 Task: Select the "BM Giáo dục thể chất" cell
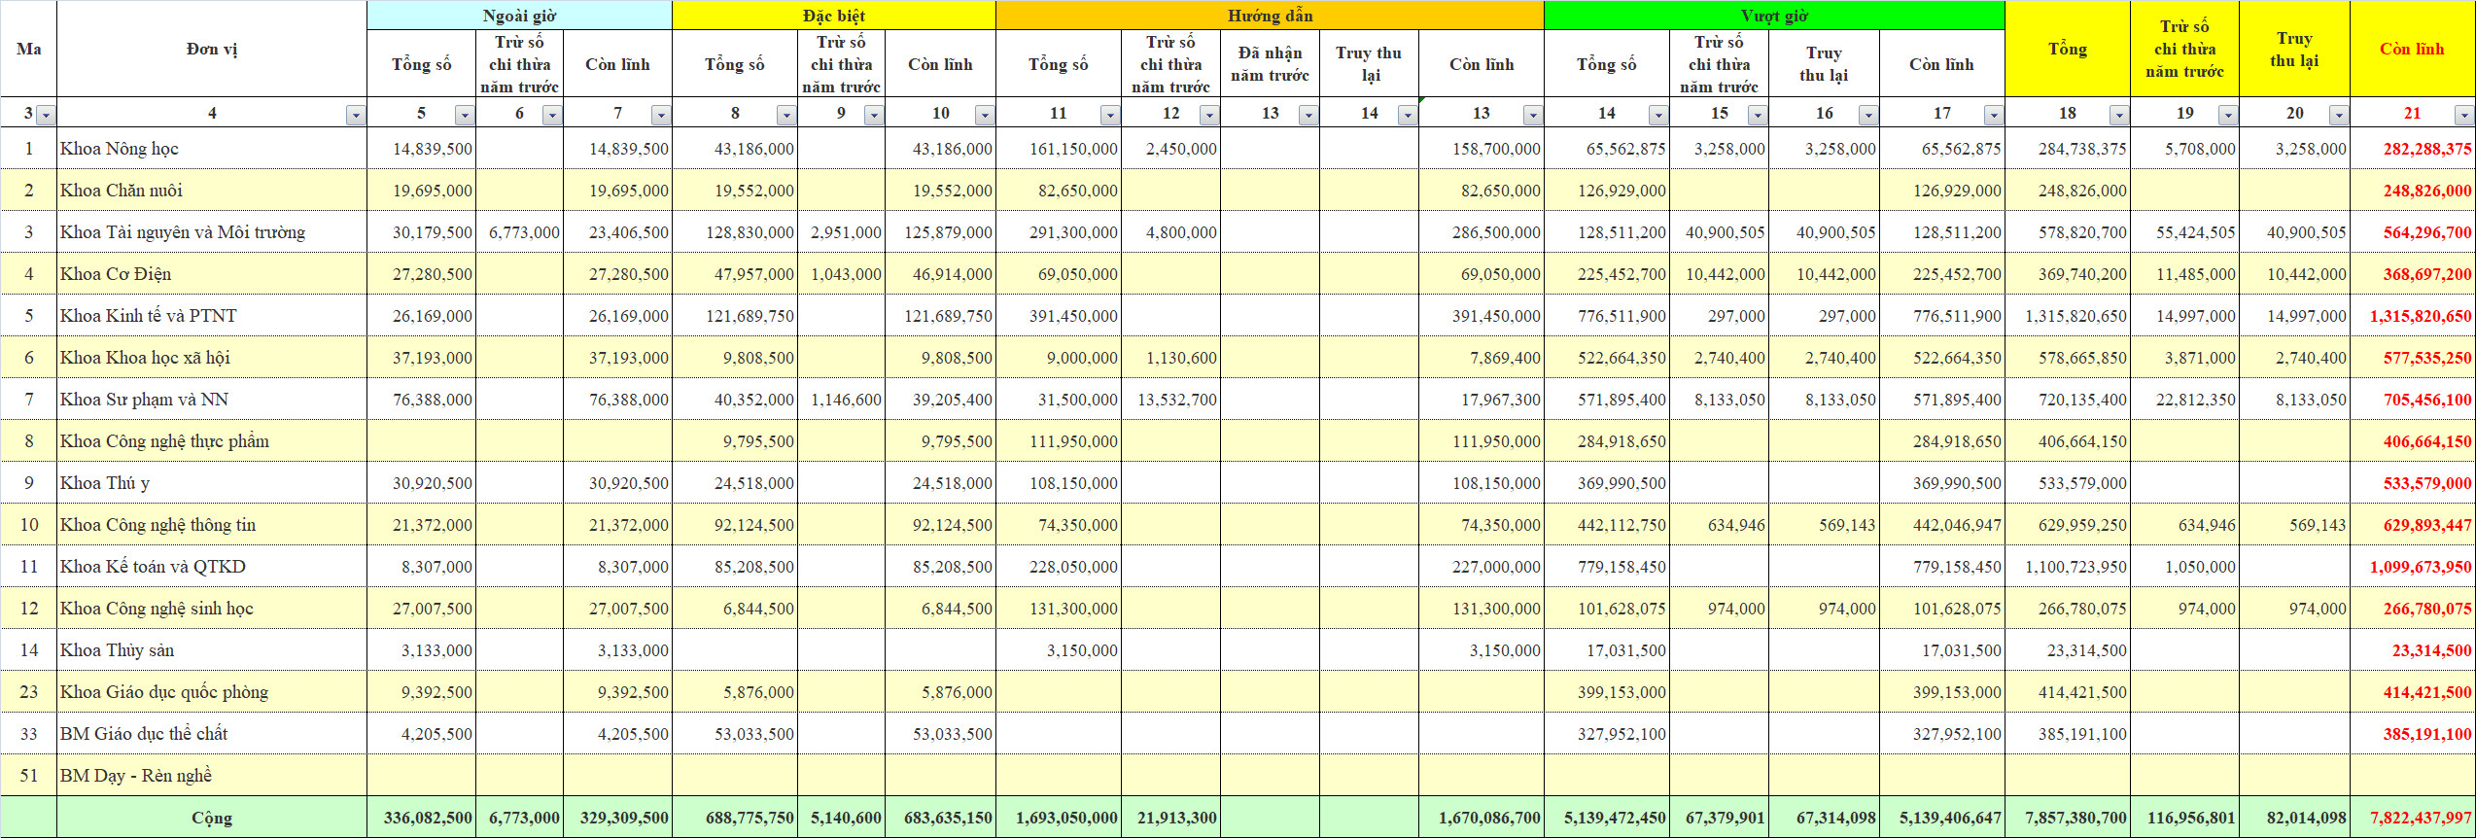(x=212, y=734)
